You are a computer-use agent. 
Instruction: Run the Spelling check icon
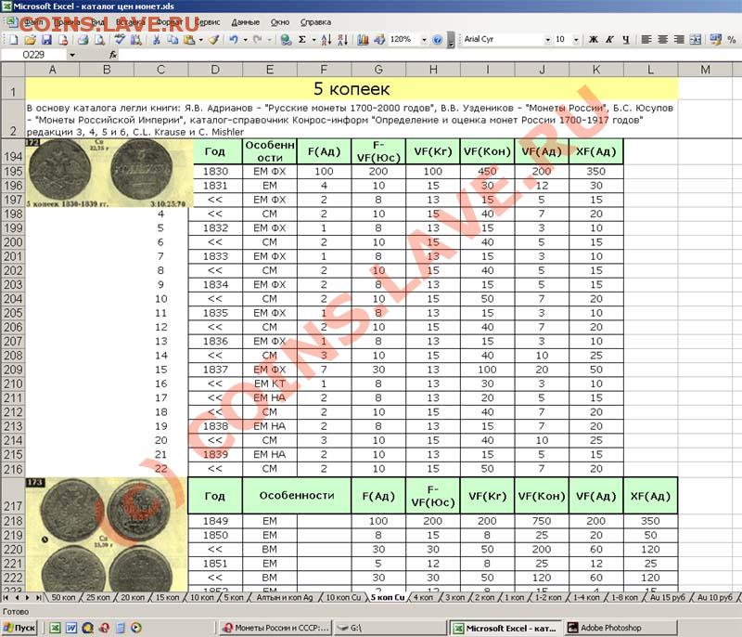pyautogui.click(x=120, y=40)
